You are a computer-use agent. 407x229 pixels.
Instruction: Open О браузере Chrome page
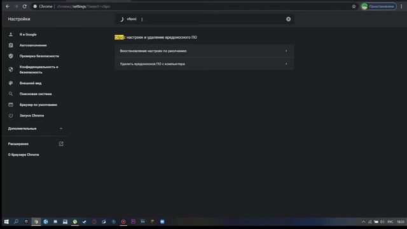24,155
